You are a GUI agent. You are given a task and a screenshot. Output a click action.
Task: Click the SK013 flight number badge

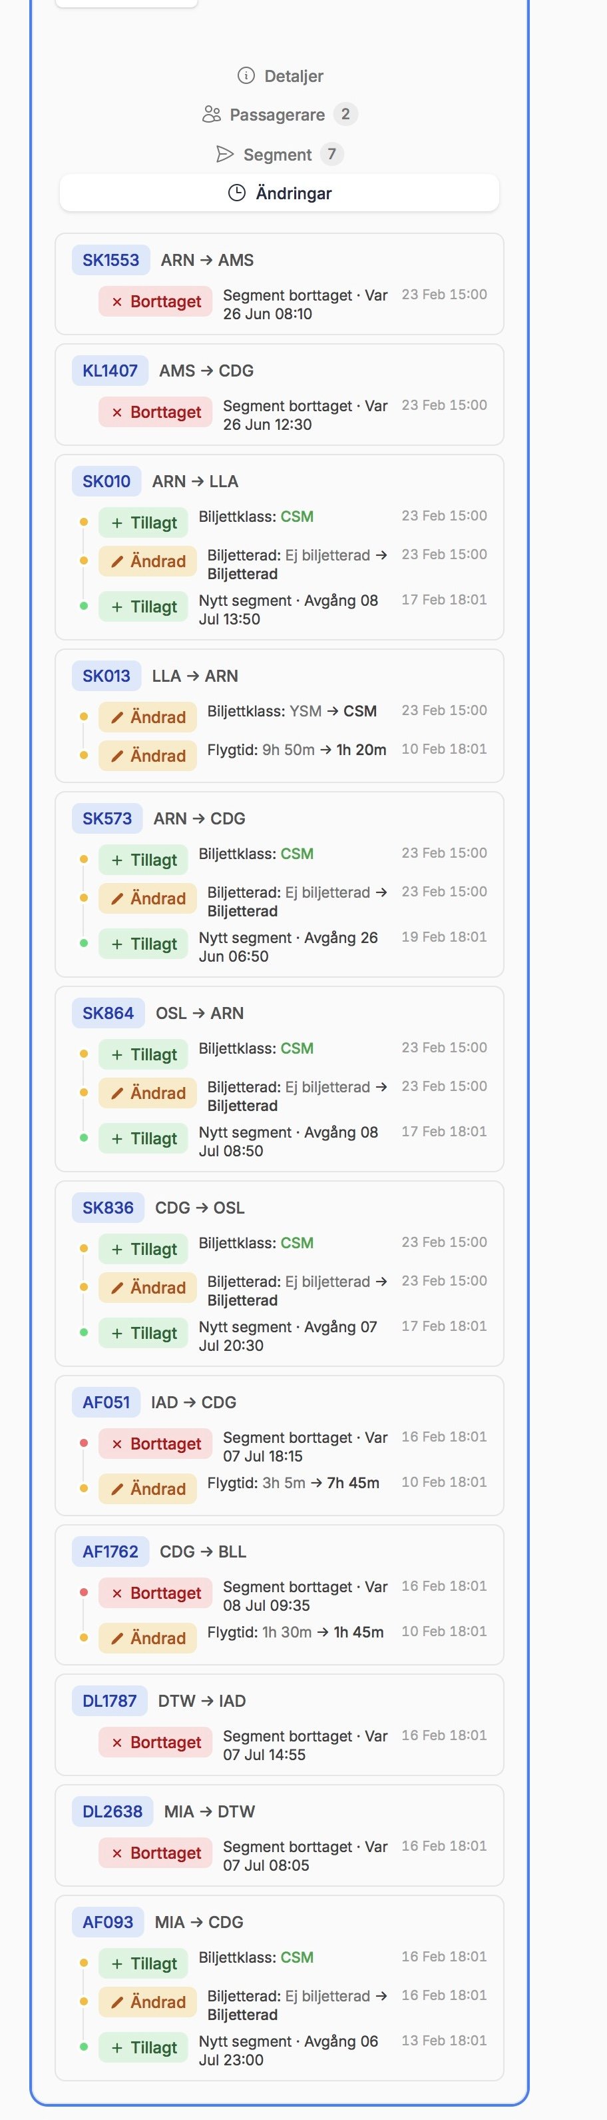(x=106, y=676)
